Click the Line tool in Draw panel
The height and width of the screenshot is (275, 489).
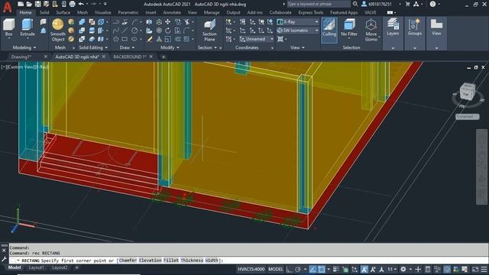[x=125, y=31]
